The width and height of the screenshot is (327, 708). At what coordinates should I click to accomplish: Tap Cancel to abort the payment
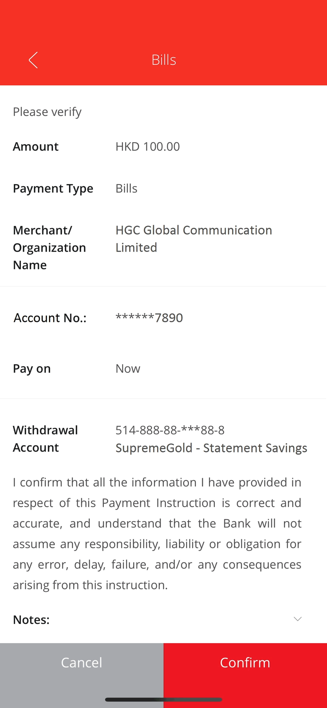point(81,663)
